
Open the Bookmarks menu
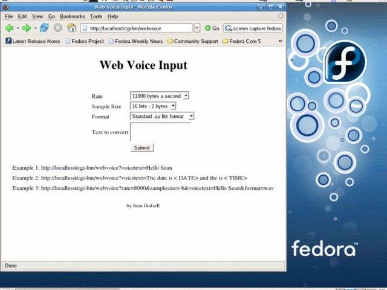tap(73, 16)
